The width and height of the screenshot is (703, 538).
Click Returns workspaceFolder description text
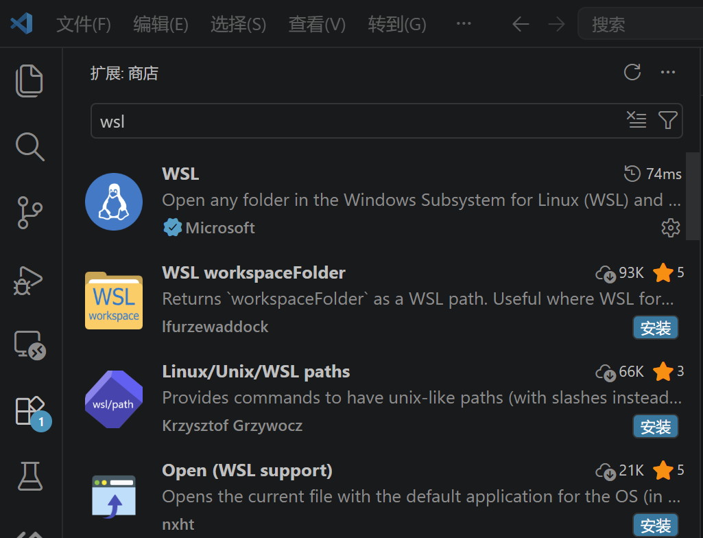click(x=418, y=299)
